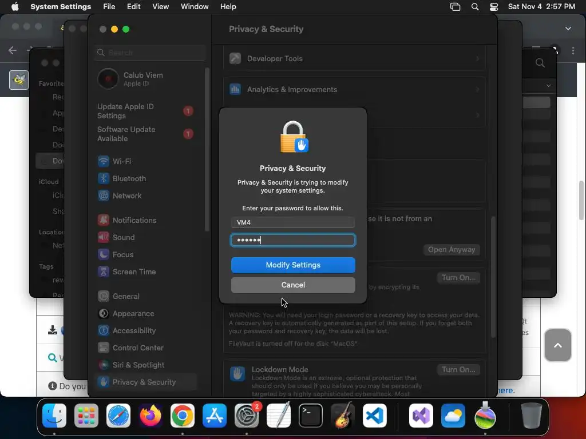This screenshot has height=439, width=586.
Task: Open the File menu
Action: tap(109, 7)
